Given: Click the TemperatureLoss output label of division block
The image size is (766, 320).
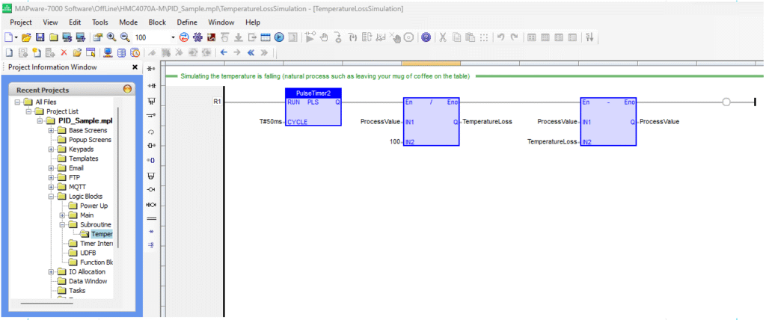Looking at the screenshot, I should tap(487, 122).
